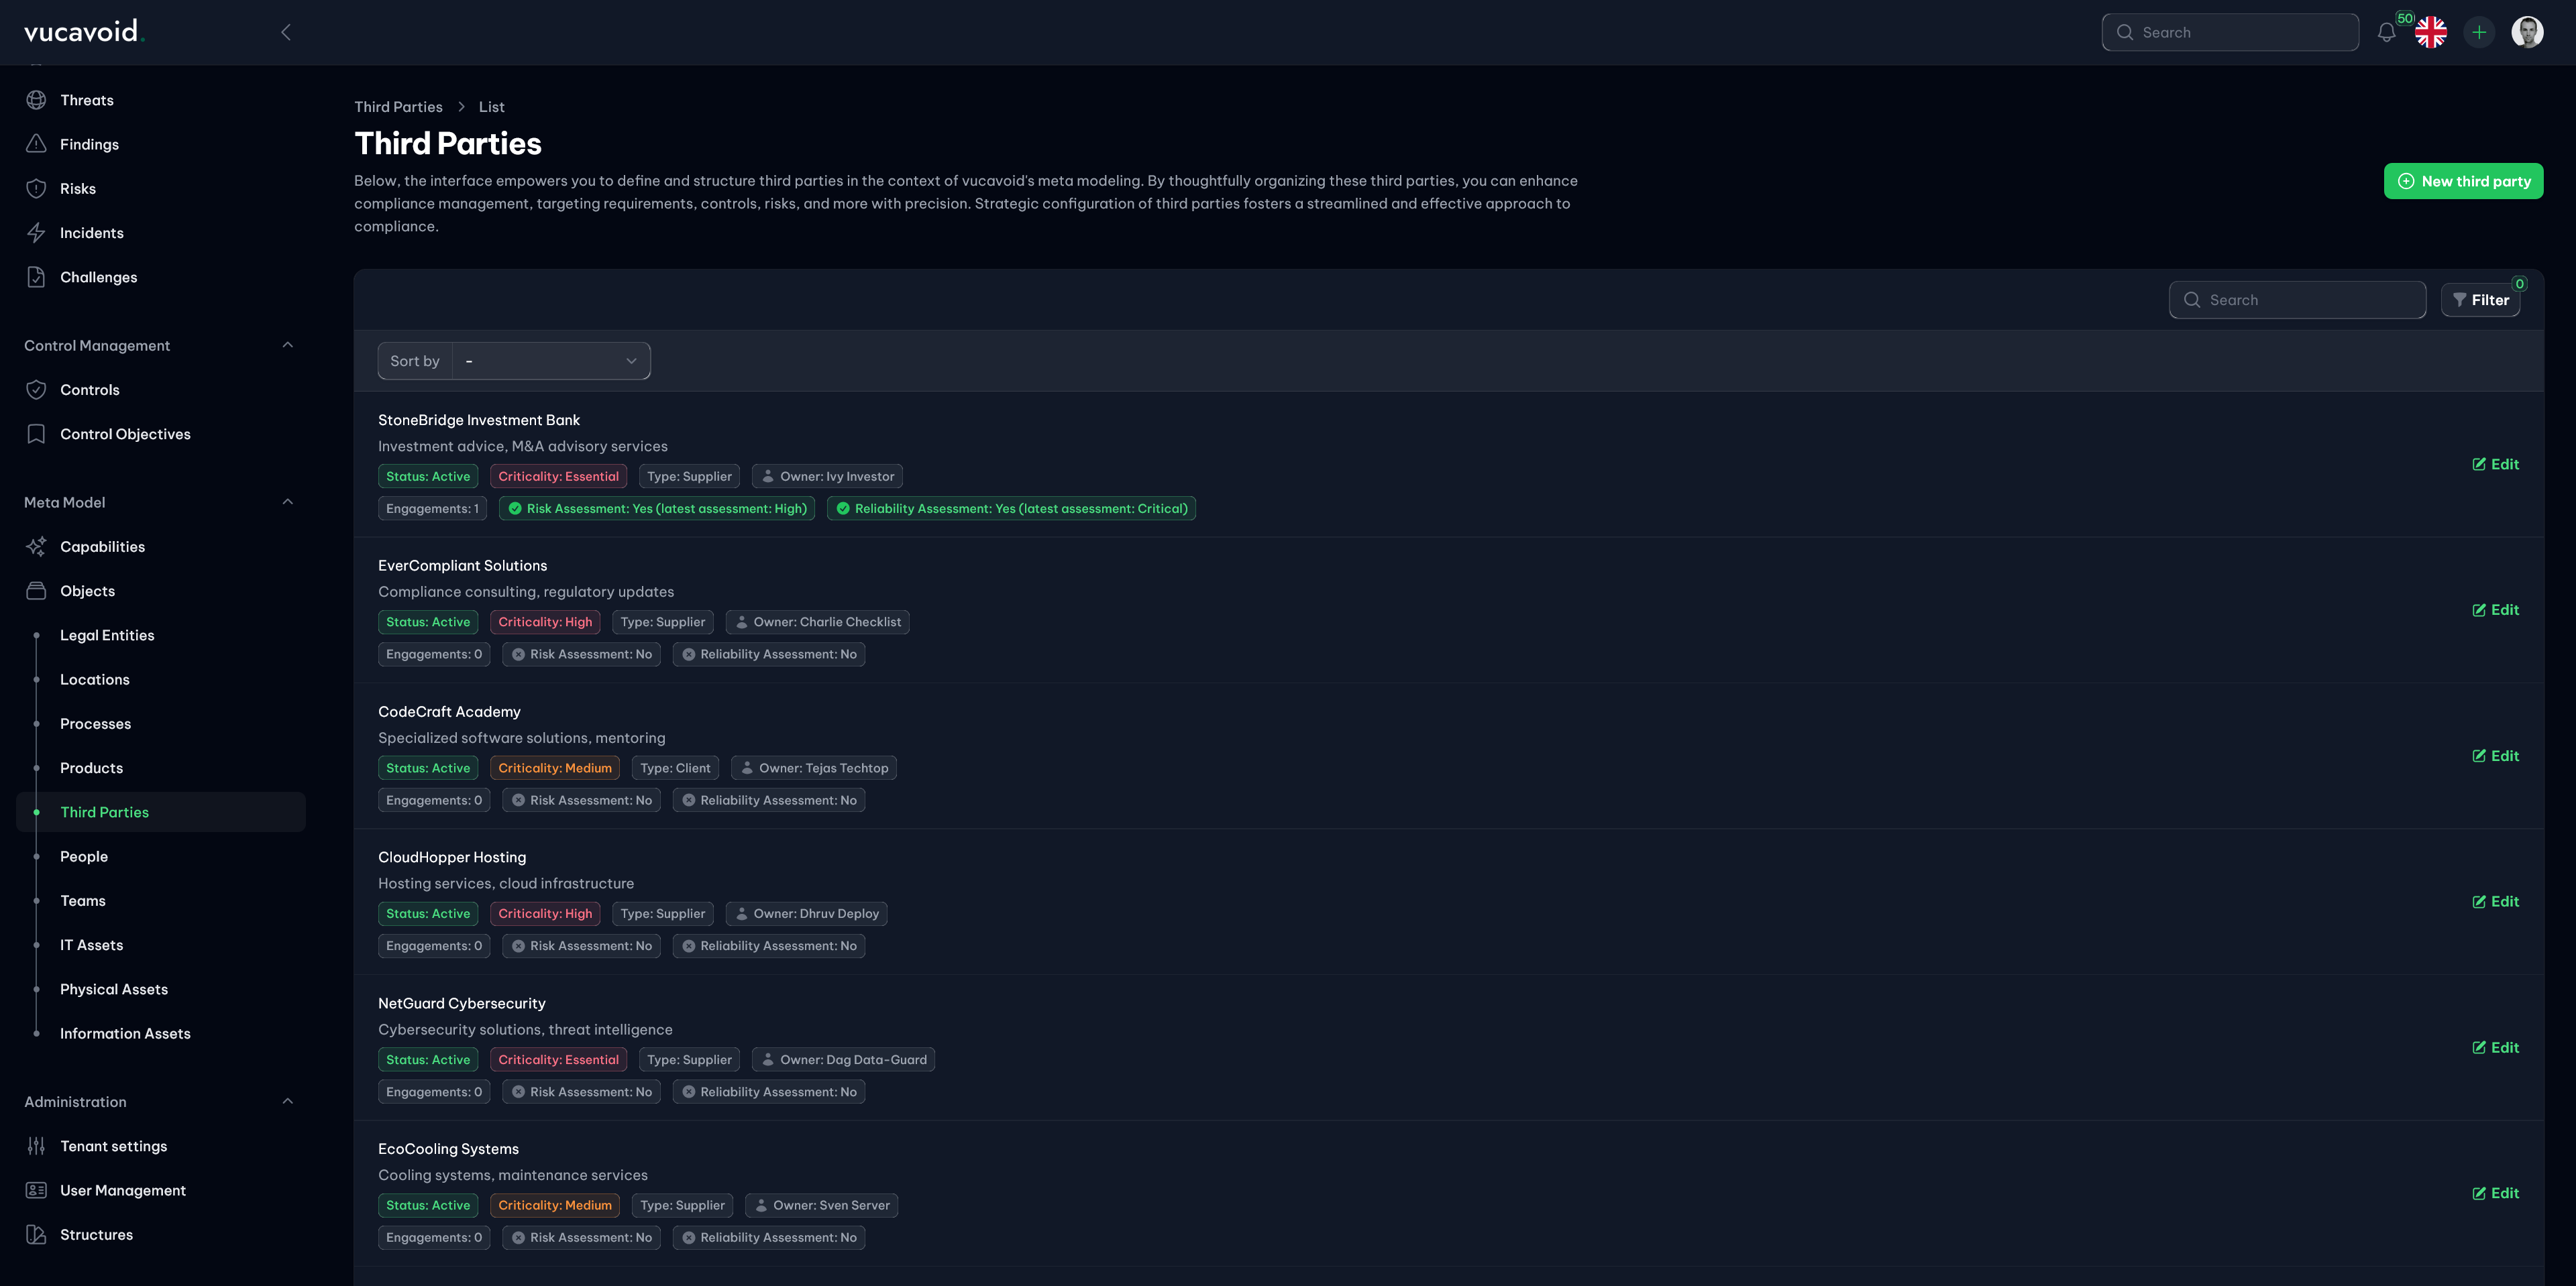Click the Capabilities sparkle icon
2576x1286 pixels.
(x=37, y=546)
